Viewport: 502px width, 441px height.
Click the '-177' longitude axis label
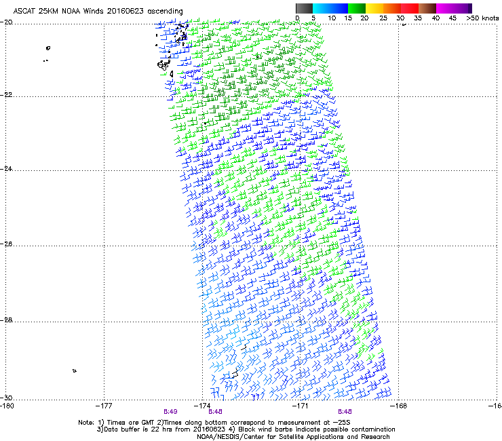pyautogui.click(x=104, y=406)
